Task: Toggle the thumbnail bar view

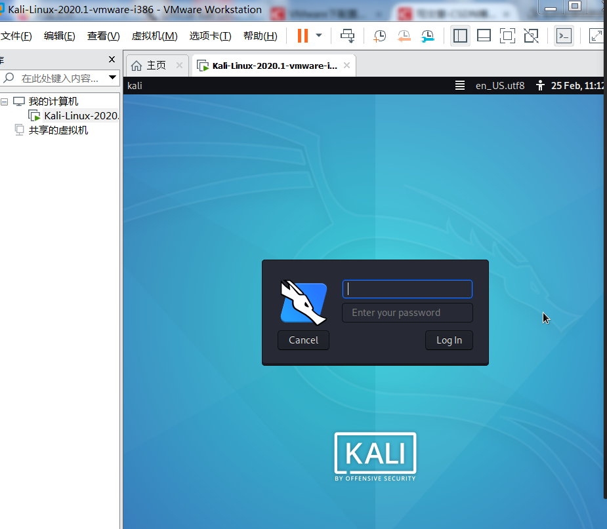Action: [x=484, y=36]
